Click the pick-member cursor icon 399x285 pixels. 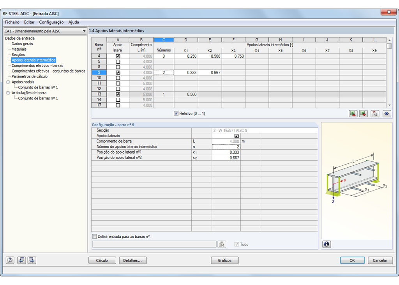click(375, 113)
